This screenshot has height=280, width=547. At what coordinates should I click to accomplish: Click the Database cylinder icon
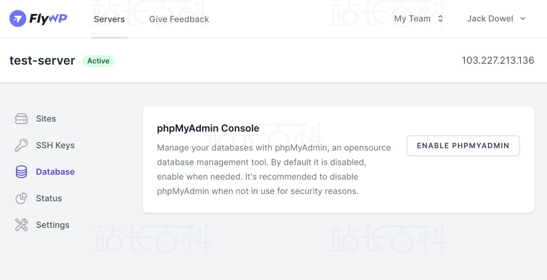pyautogui.click(x=22, y=172)
